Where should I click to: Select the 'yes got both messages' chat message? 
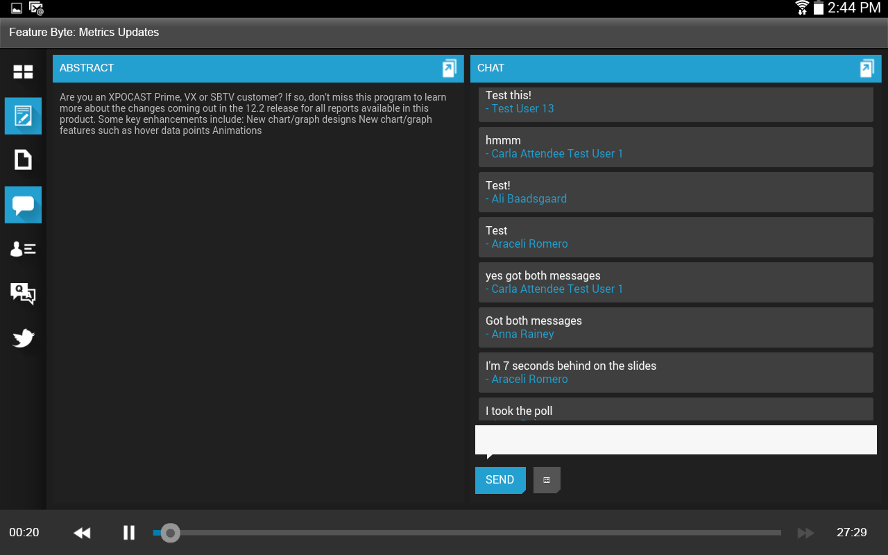tap(676, 282)
